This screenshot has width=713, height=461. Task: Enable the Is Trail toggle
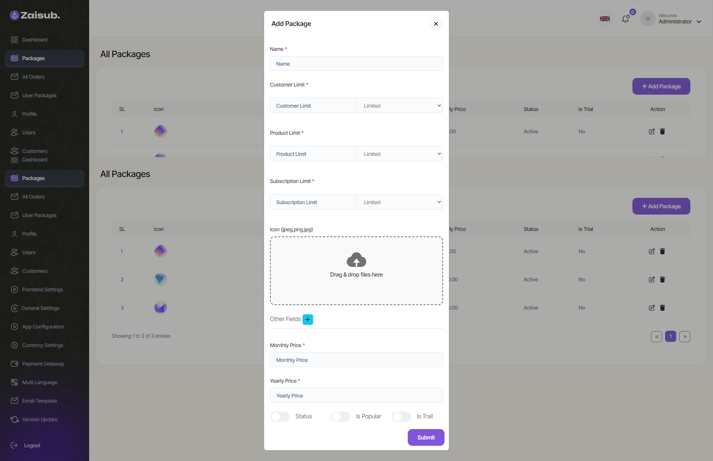[x=401, y=416]
